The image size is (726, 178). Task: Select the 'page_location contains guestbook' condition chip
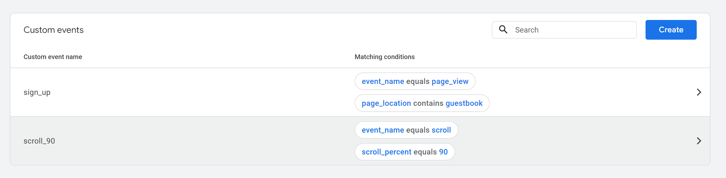422,103
